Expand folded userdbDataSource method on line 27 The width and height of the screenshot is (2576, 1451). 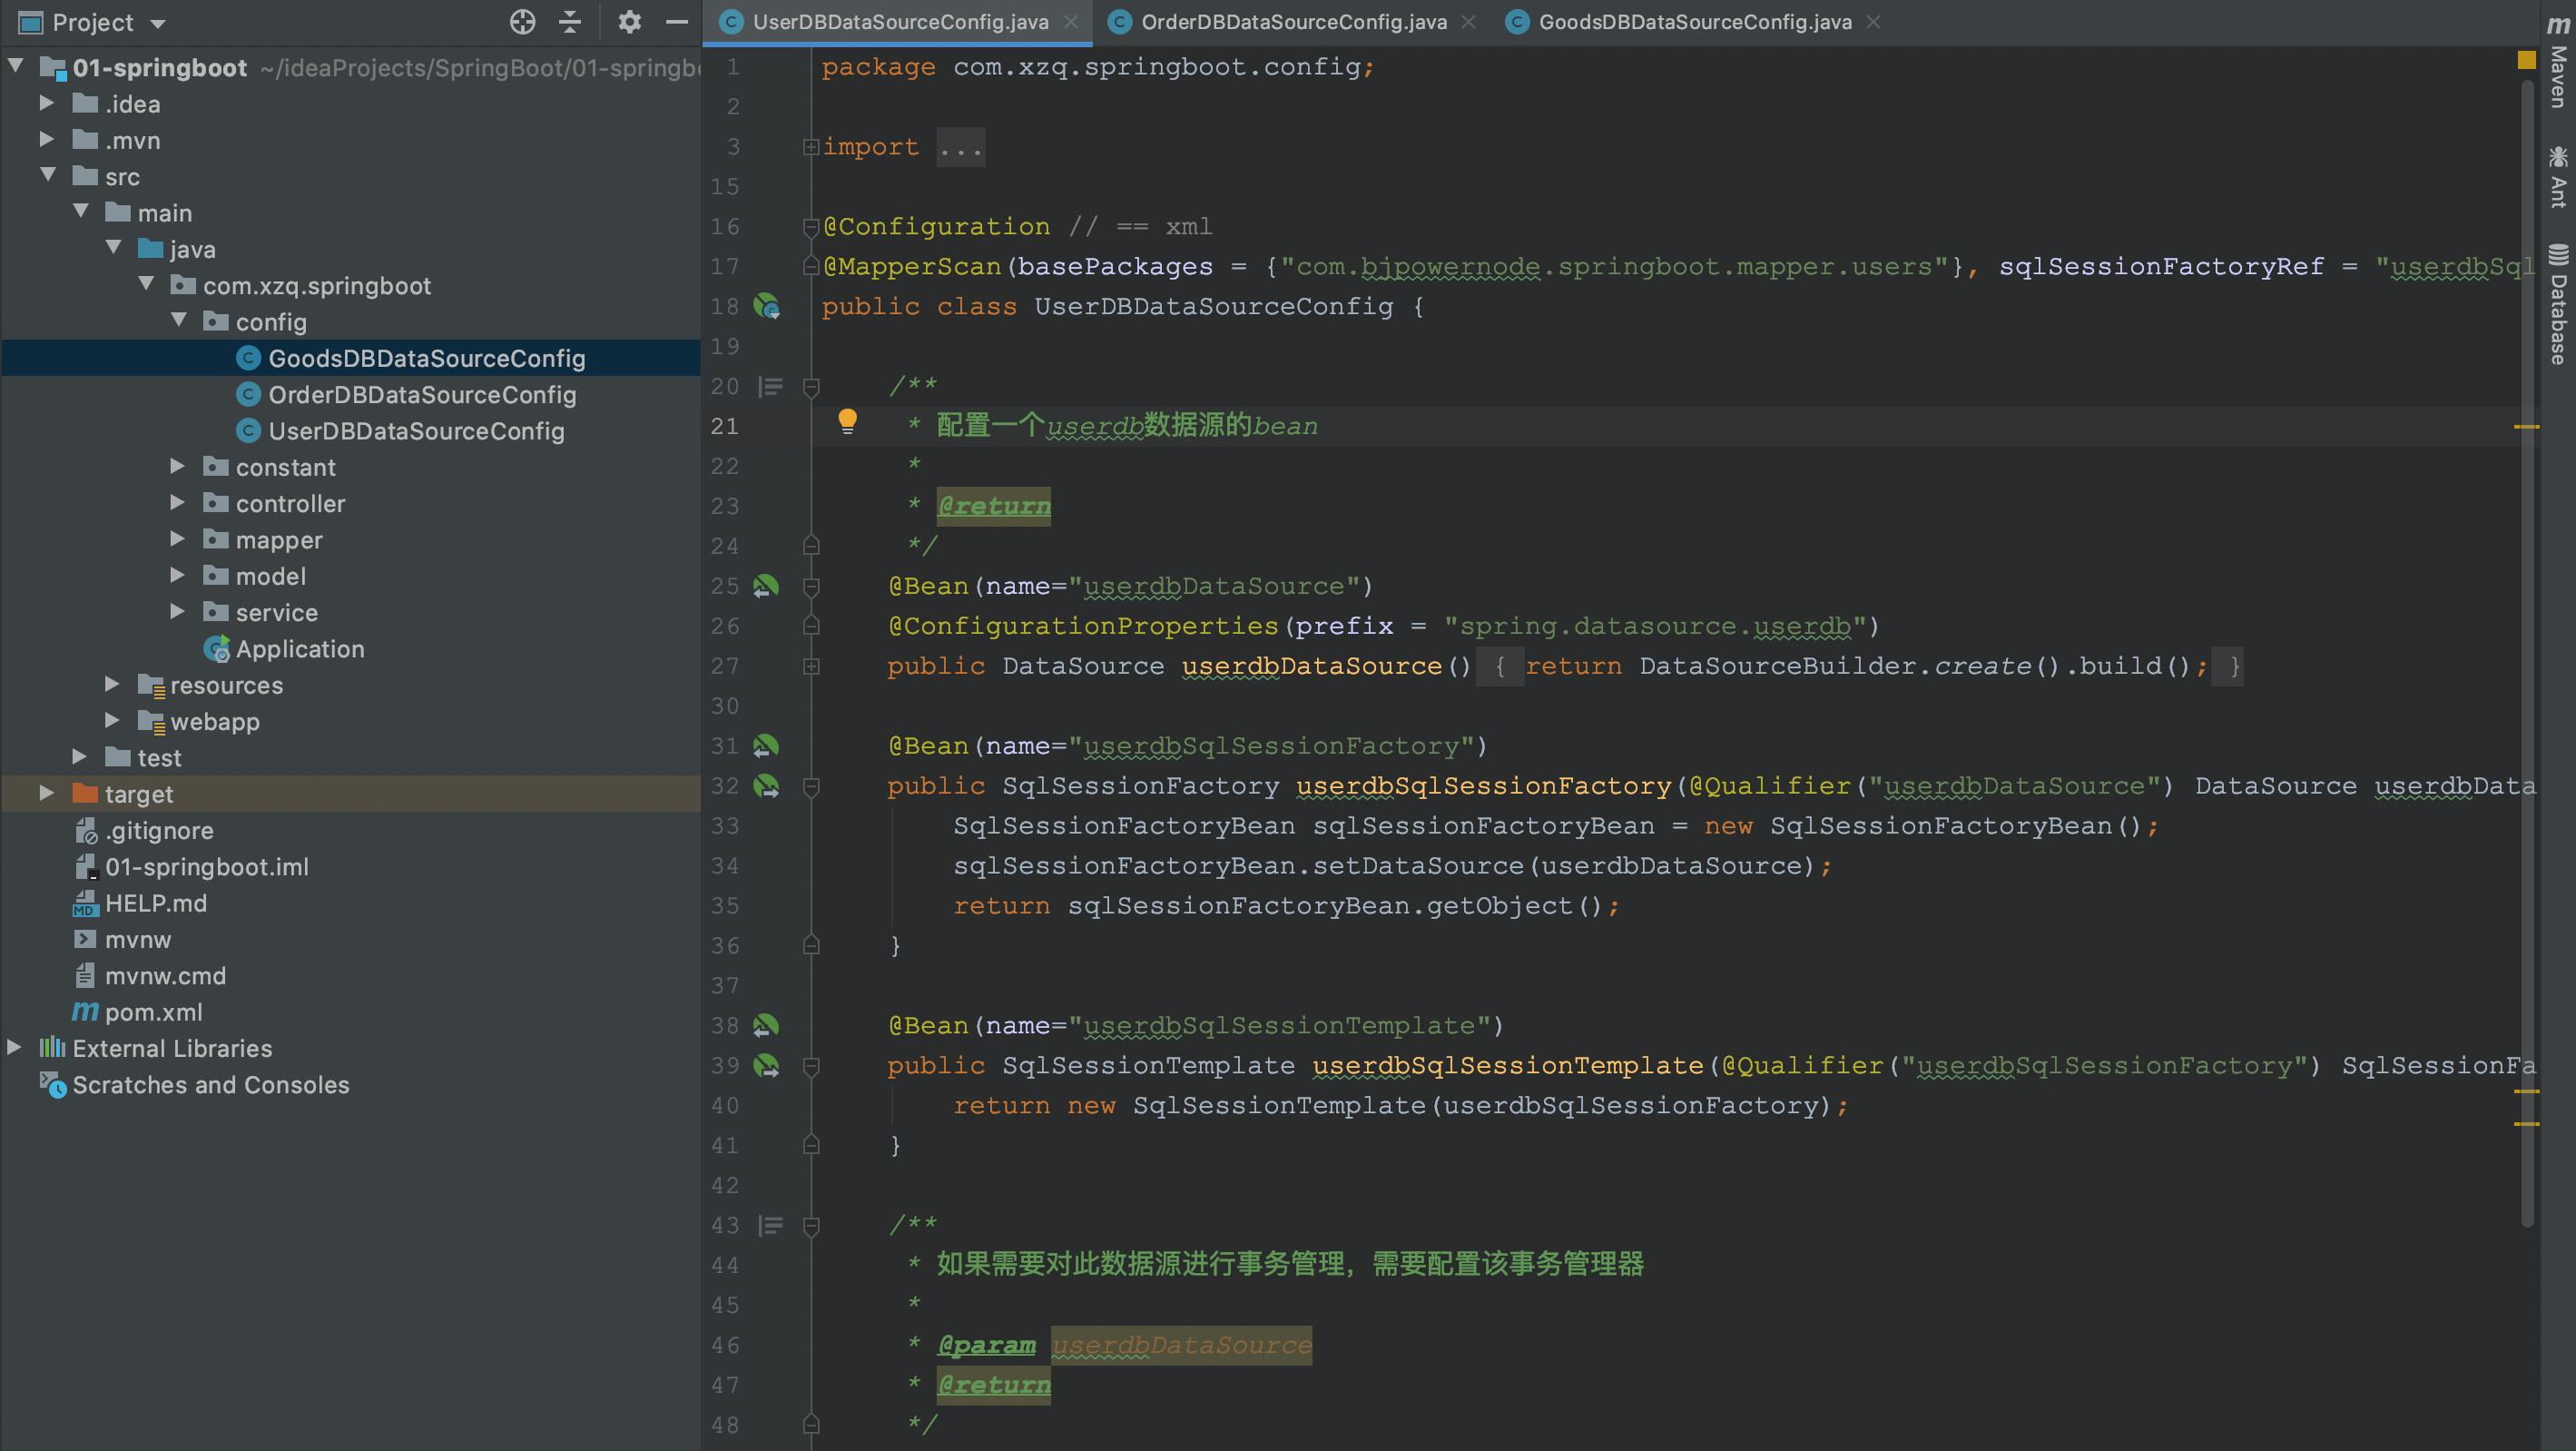pos(811,666)
